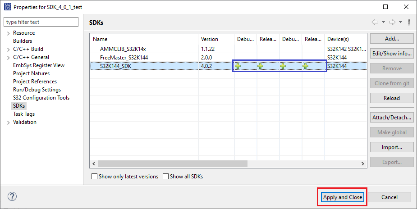Click Apply and Close
The height and width of the screenshot is (209, 417).
[x=343, y=197]
